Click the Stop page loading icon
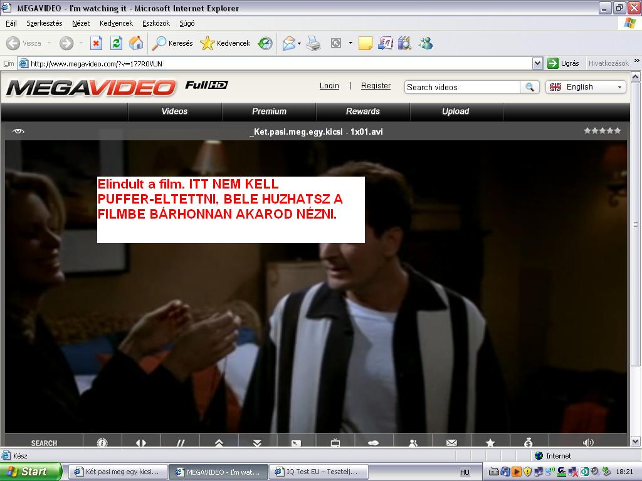 coord(96,43)
